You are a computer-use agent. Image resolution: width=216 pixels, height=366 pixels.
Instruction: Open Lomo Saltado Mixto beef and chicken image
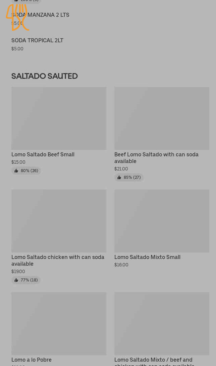(x=162, y=323)
